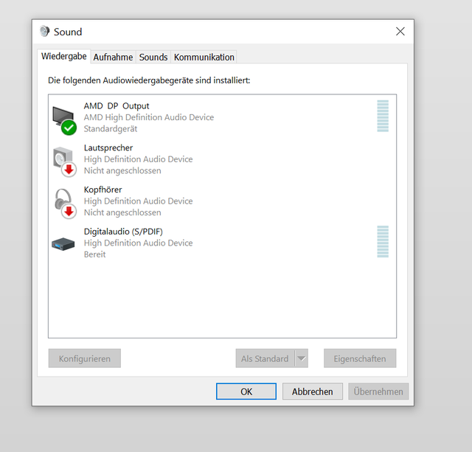Click the Digitalaudio S/PDIF device icon
The width and height of the screenshot is (472, 452).
point(63,243)
